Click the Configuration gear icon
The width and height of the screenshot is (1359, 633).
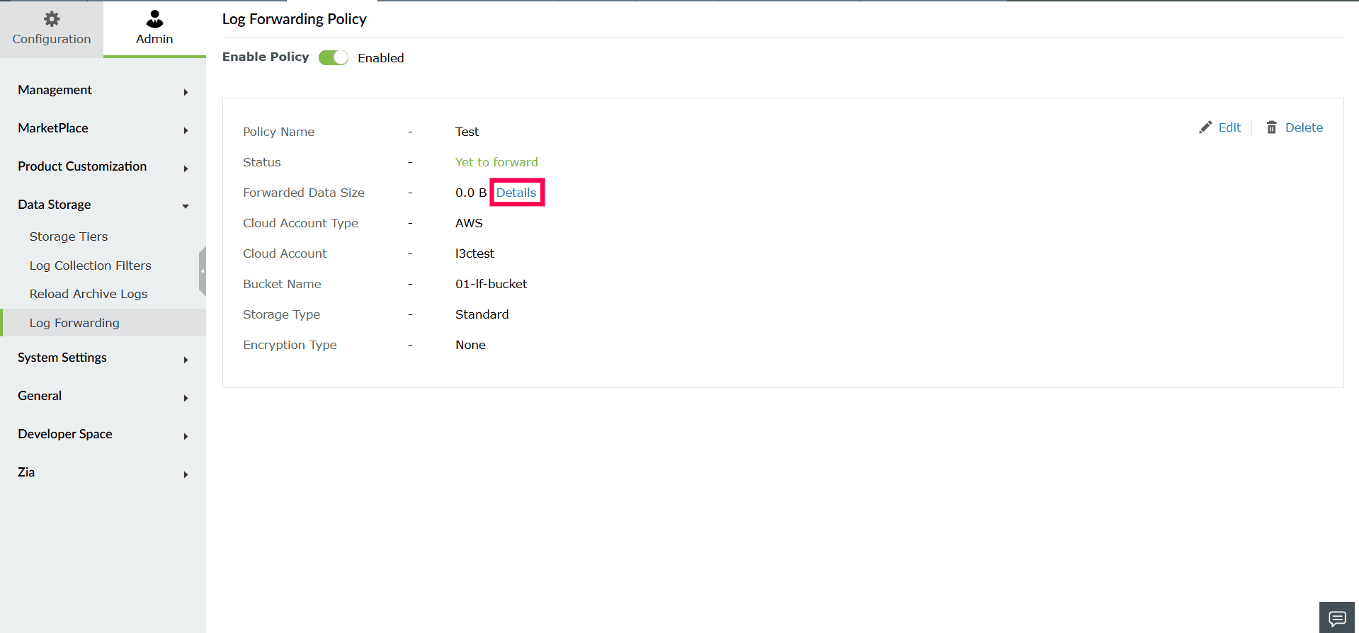(x=52, y=18)
